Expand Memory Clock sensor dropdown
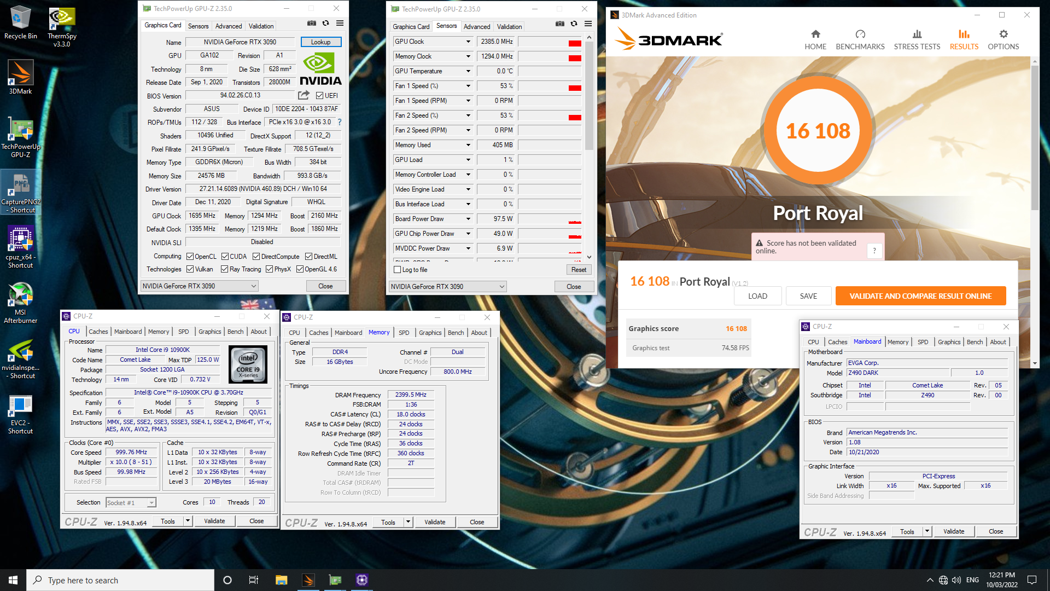1050x591 pixels. (x=469, y=56)
